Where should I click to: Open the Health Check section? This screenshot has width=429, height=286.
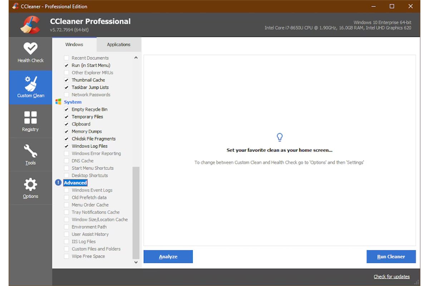click(x=30, y=53)
